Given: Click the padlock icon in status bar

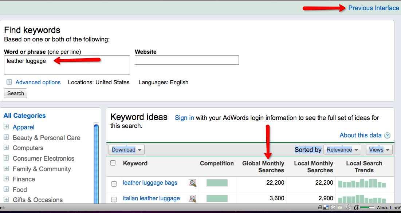Looking at the screenshot, I should [320, 208].
